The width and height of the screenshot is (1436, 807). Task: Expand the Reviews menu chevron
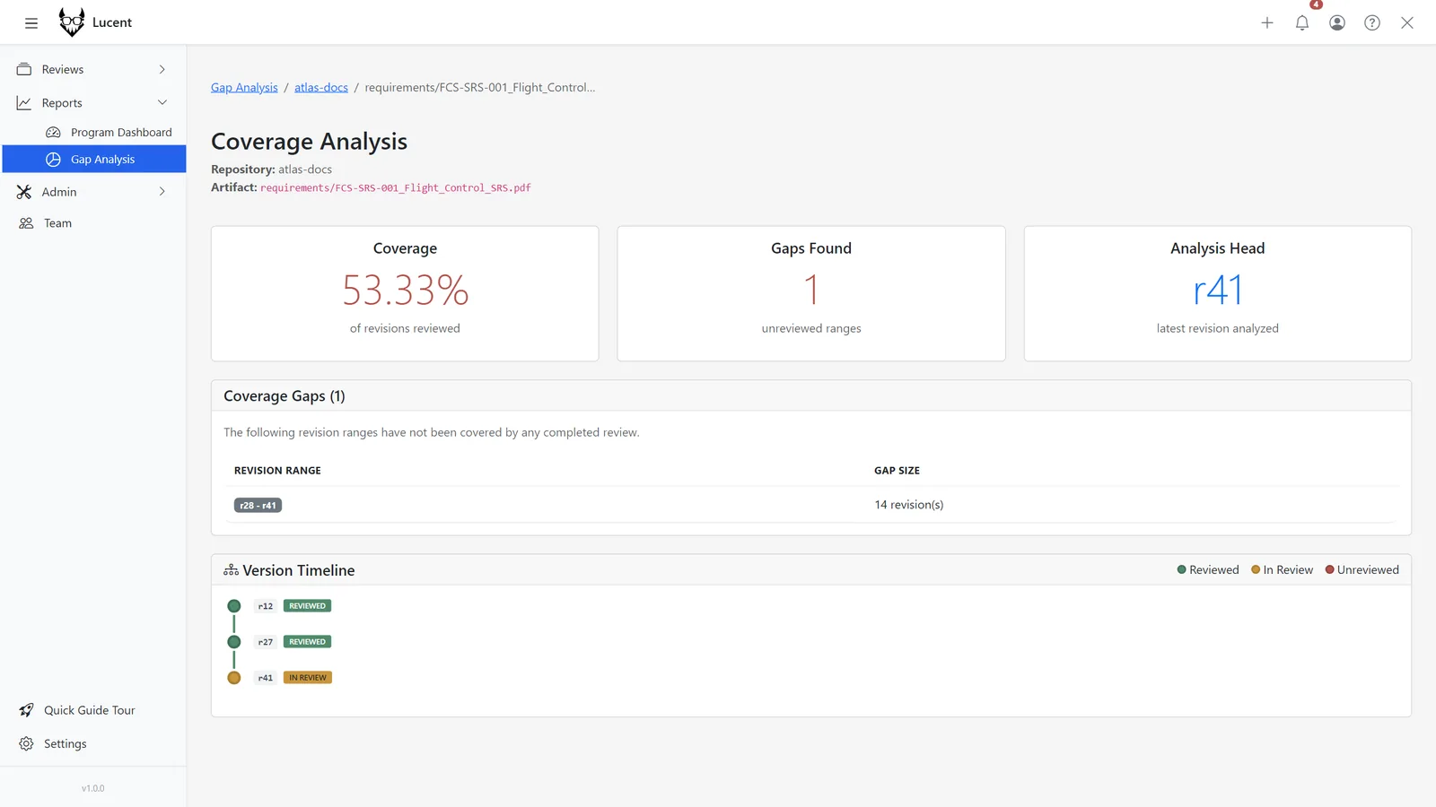[162, 69]
